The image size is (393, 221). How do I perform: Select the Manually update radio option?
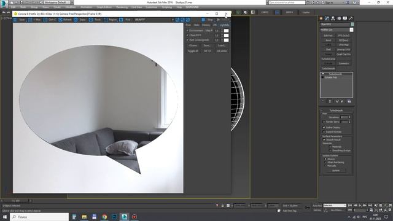click(325, 166)
